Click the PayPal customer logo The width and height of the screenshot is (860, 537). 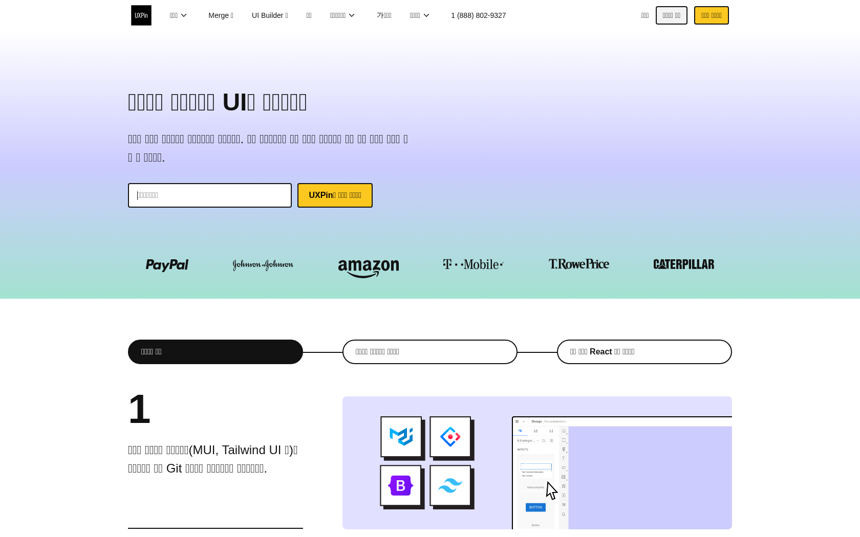click(167, 265)
